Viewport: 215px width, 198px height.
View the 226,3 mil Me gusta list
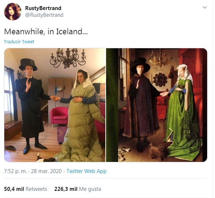pos(78,189)
